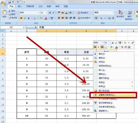Open the ribbon font name dropdown (宋体)

point(39,13)
